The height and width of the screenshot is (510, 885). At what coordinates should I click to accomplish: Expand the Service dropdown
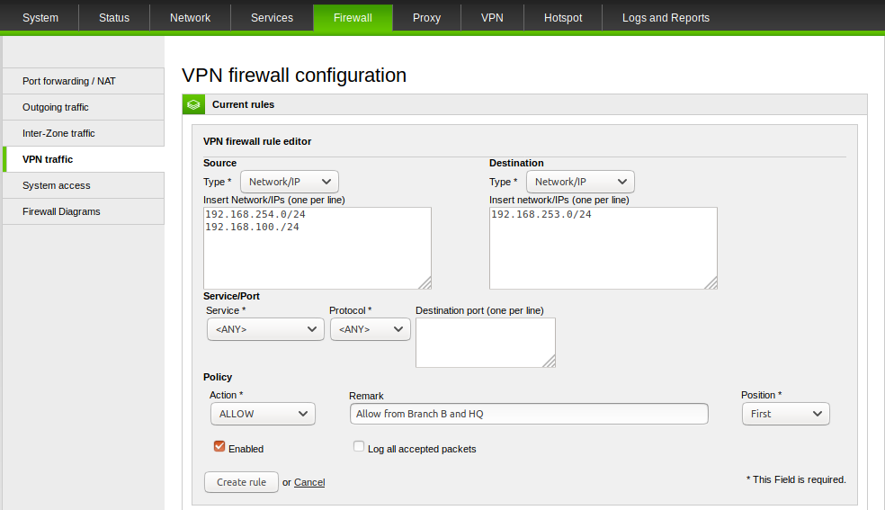(x=264, y=329)
